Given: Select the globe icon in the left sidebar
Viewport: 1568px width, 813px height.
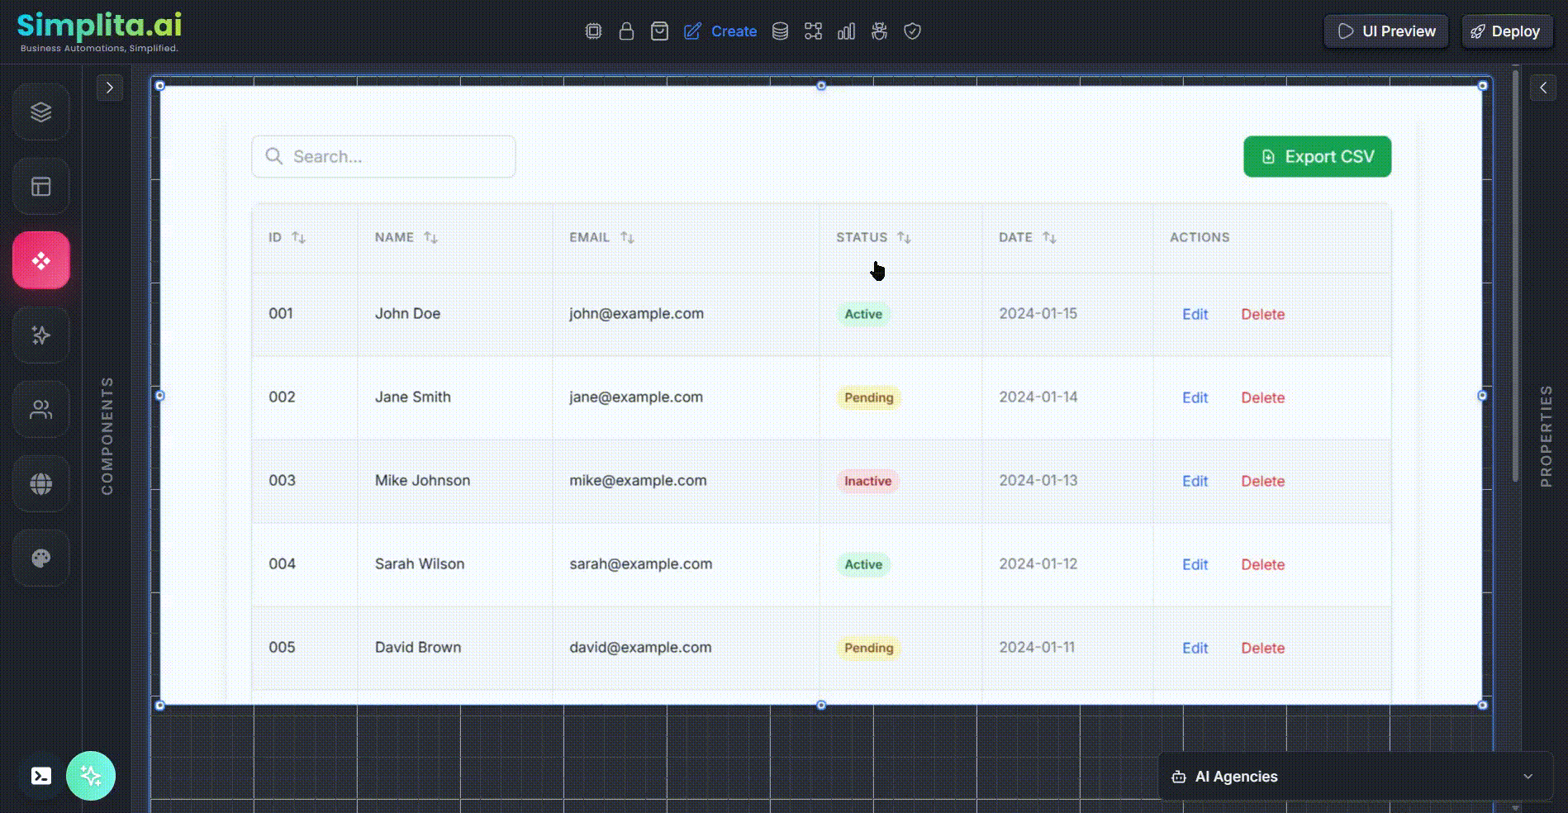Looking at the screenshot, I should point(40,483).
